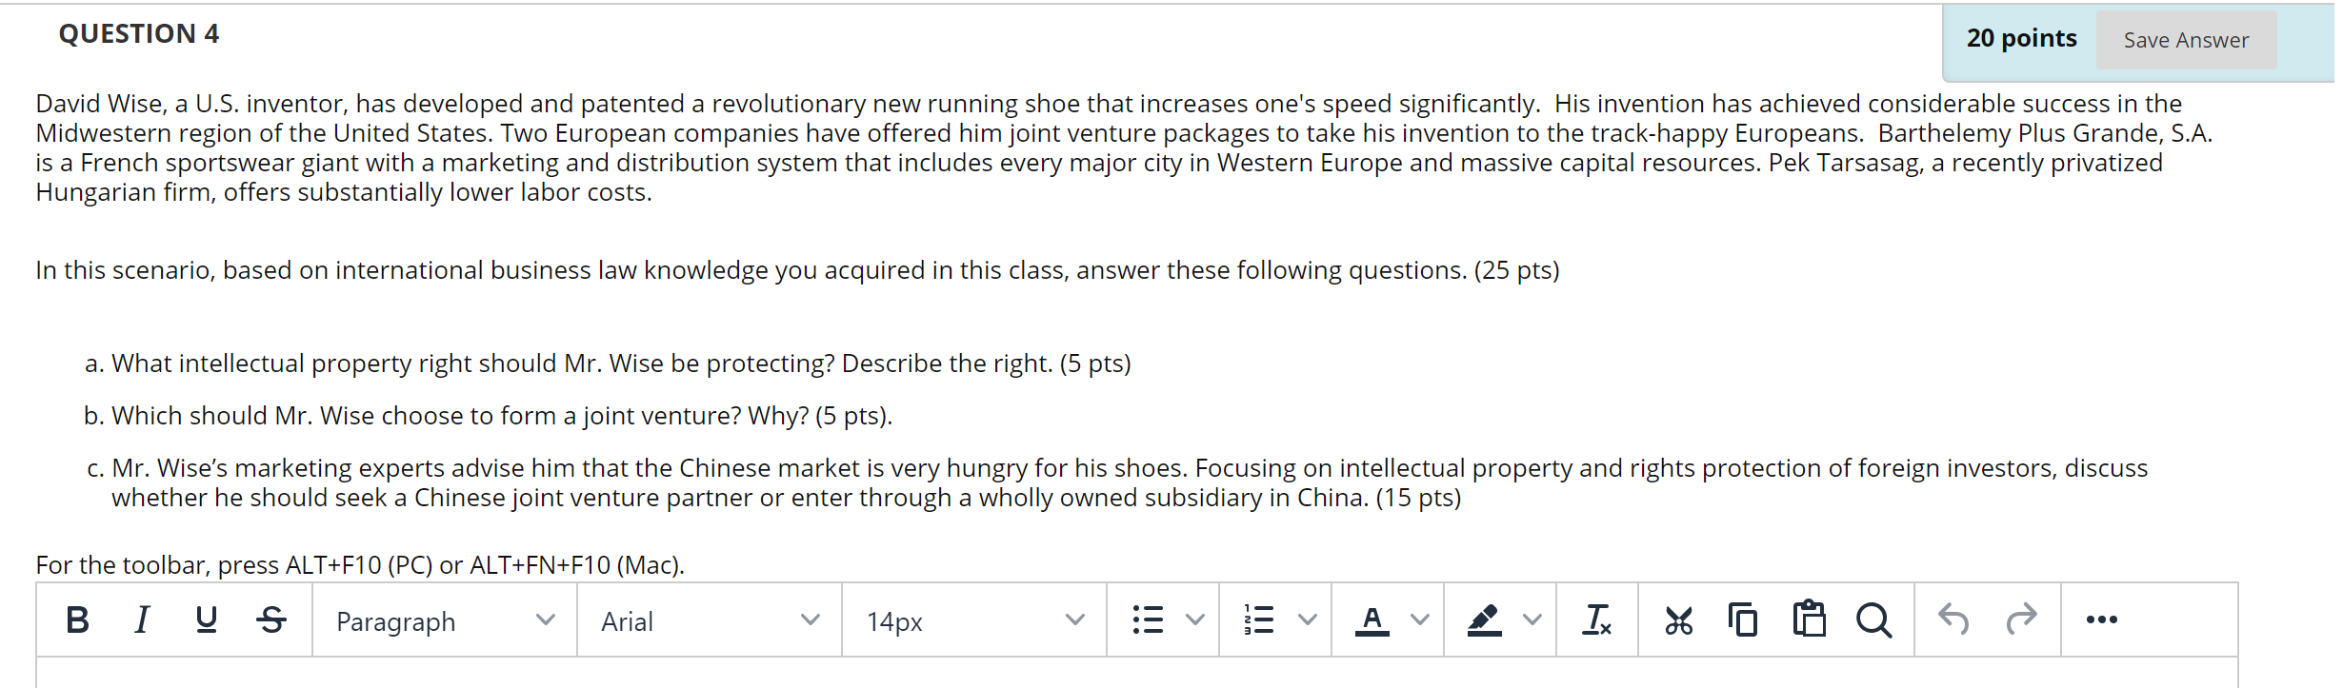Clear formatting with the Tx icon
Screen dimensions: 2343x688
tap(1597, 619)
